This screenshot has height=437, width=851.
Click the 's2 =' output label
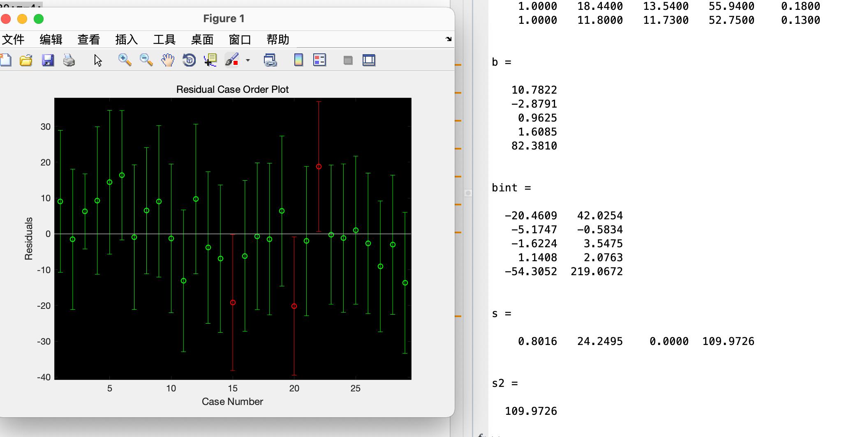coord(505,383)
